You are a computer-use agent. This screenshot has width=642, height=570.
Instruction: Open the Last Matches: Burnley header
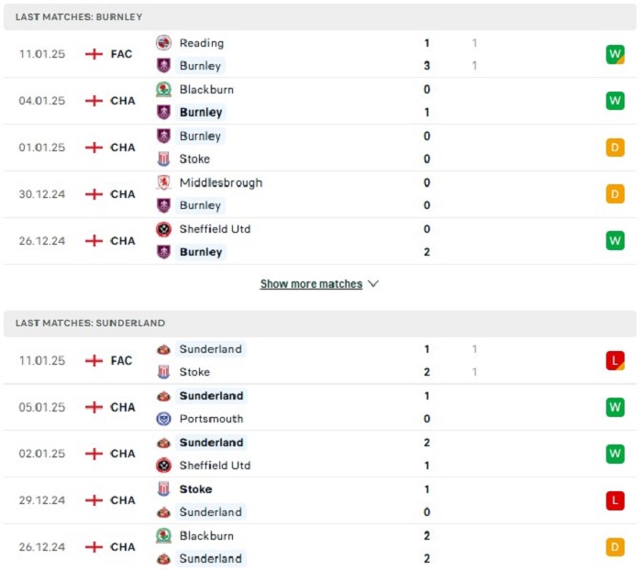[x=79, y=17]
